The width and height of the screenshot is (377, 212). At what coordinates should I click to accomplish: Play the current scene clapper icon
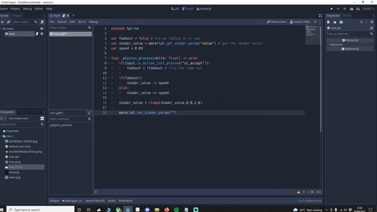tap(352, 9)
